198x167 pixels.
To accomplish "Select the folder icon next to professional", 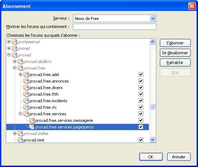I will [x=15, y=42].
